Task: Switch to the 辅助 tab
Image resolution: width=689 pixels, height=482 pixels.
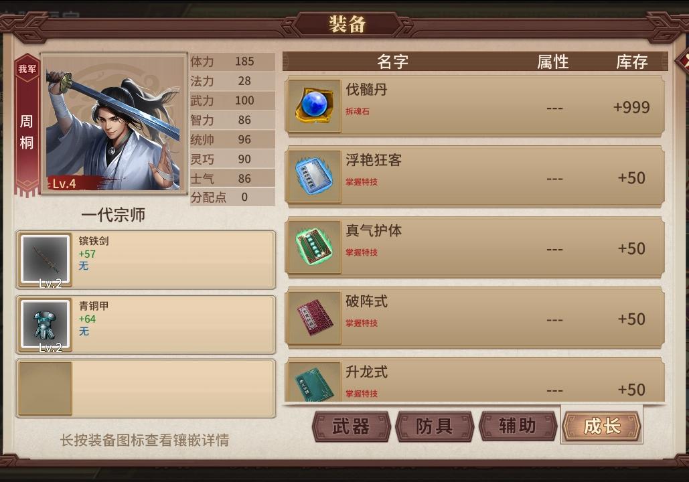Action: pos(518,426)
